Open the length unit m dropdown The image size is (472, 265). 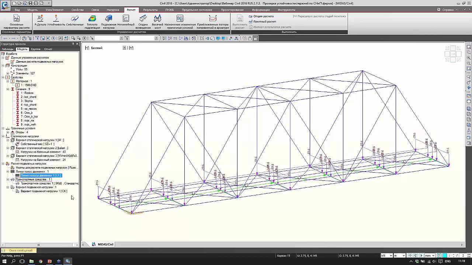400,255
